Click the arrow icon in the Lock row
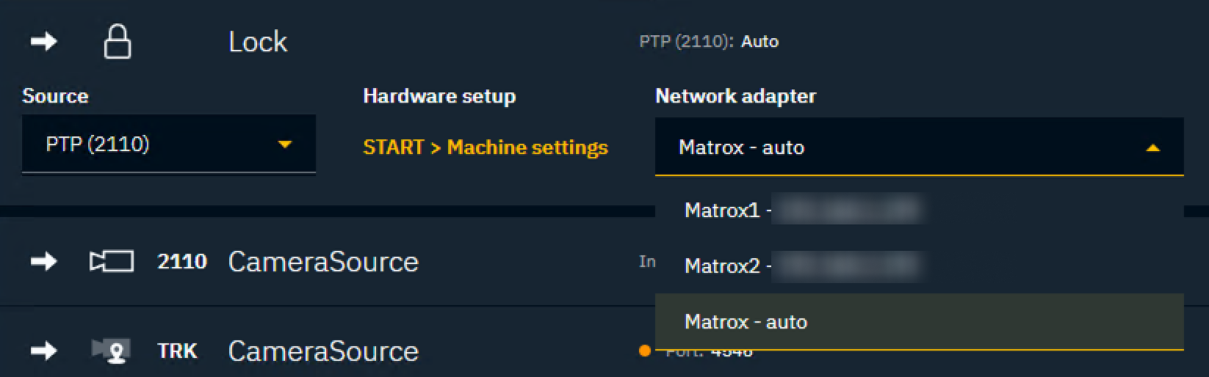This screenshot has width=1209, height=377. [x=43, y=42]
